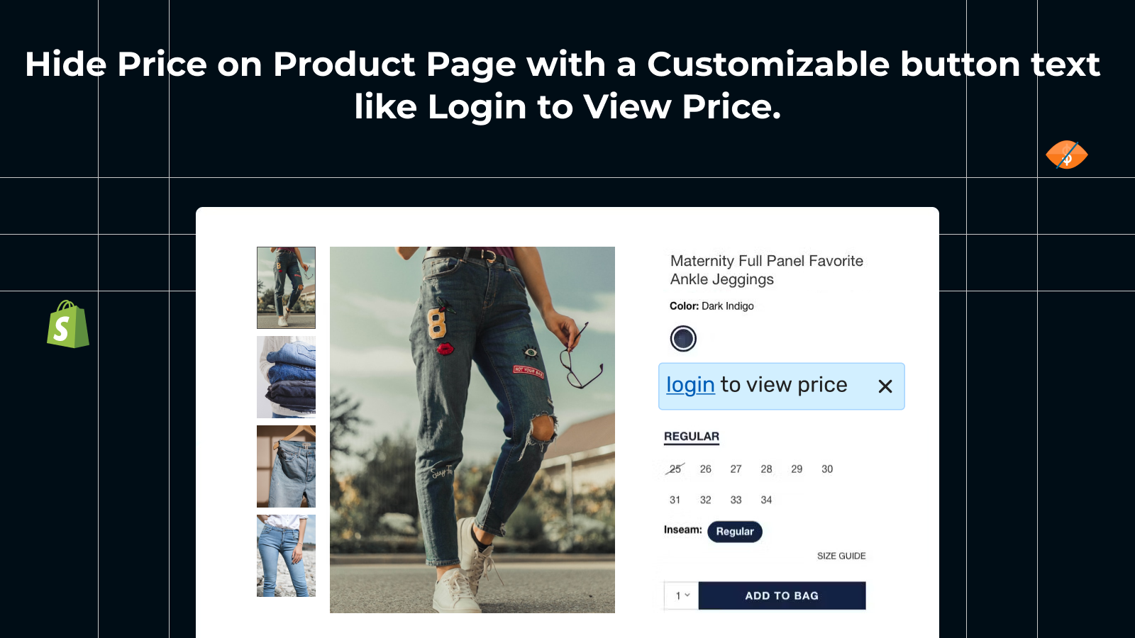Select waist size 26
1135x638 pixels.
click(705, 469)
